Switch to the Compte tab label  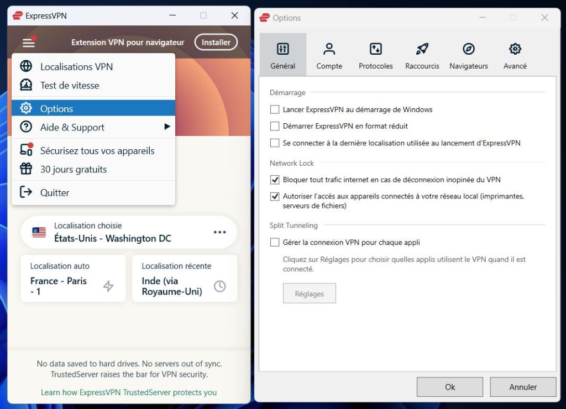click(x=329, y=66)
